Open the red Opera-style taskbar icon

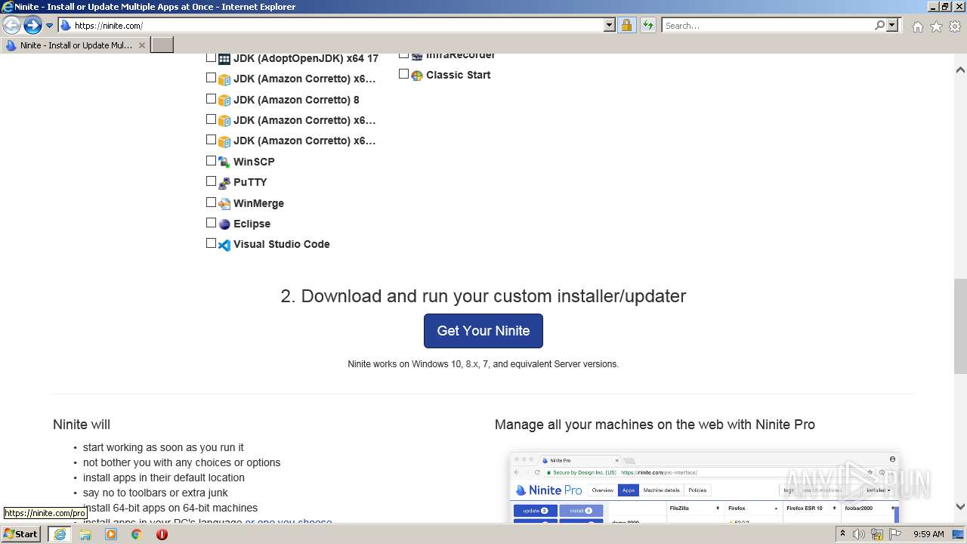point(162,534)
